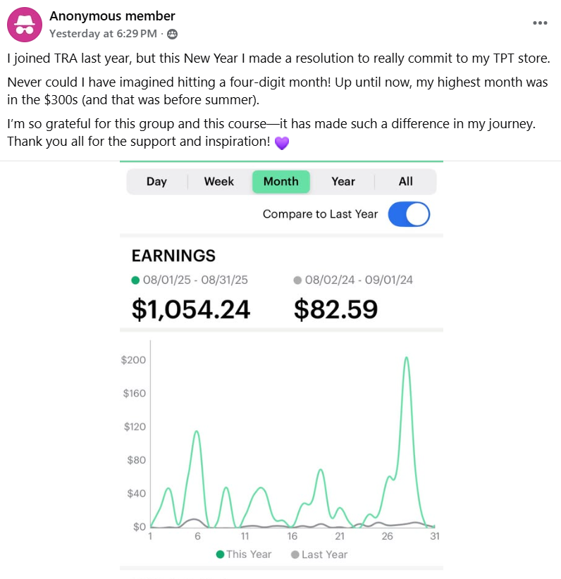Click the green dot beside 08/01/25 date range
The height and width of the screenshot is (579, 561).
pyautogui.click(x=136, y=280)
